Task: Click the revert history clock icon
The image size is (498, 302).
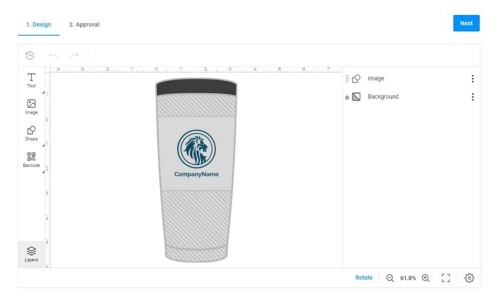Action: pos(29,56)
